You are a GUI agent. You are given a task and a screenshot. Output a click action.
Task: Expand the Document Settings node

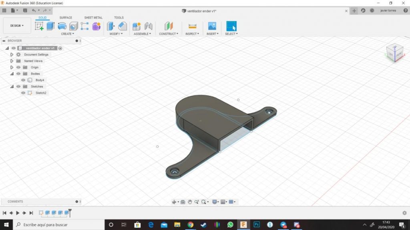[x=12, y=55]
